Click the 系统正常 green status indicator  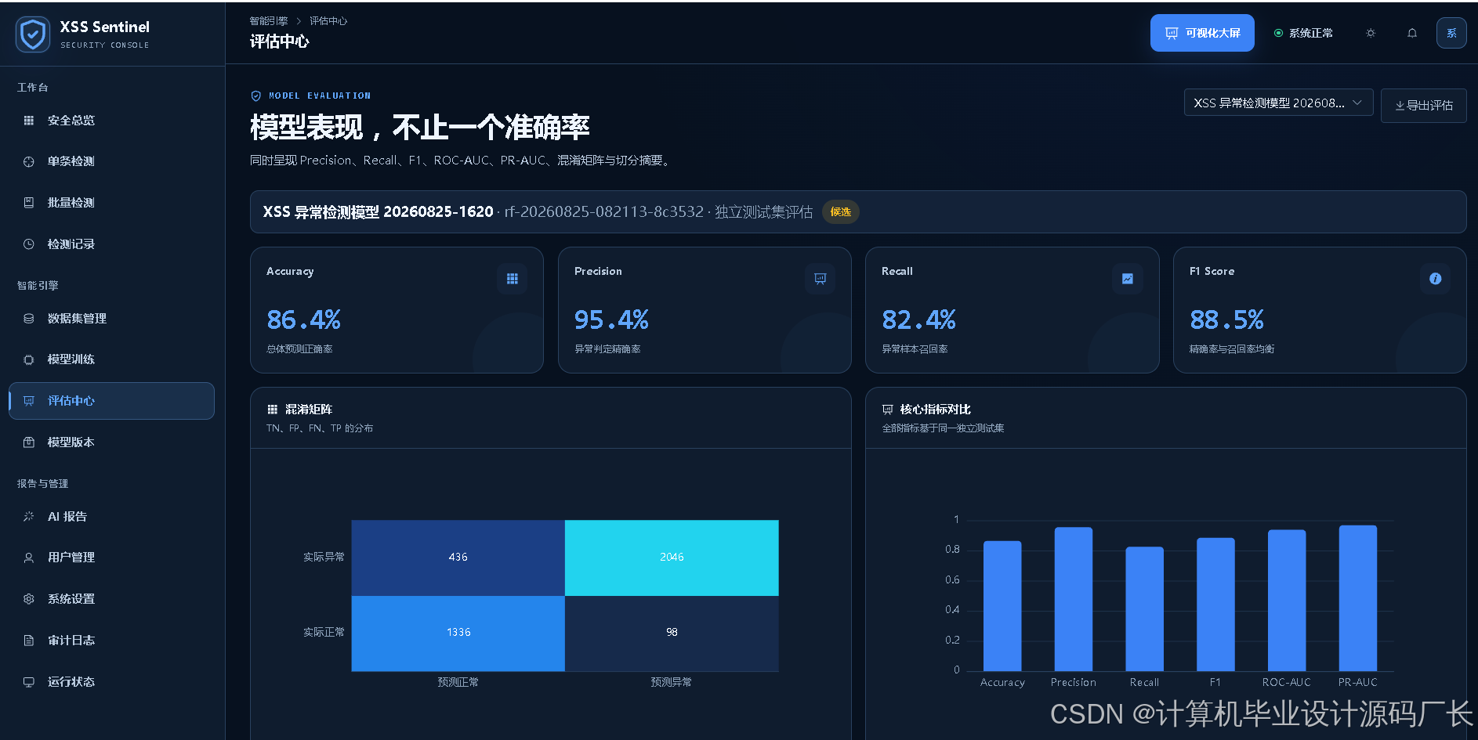click(x=1279, y=33)
